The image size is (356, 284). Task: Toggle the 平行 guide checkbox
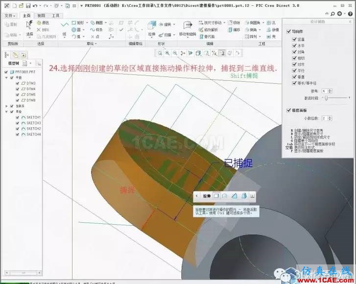tap(294, 71)
